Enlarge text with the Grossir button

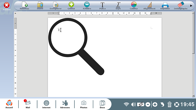tap(71, 6)
